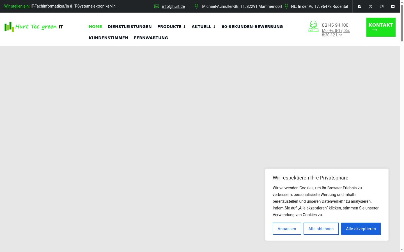Viewport: 404px width, 252px height.
Task: Click the info@hurt.de email link
Action: [x=173, y=6]
